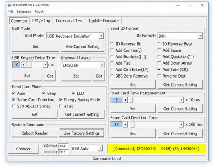Click right arrow of Same Card Detection Time
Viewport: 216px width, 167px height.
tap(181, 125)
